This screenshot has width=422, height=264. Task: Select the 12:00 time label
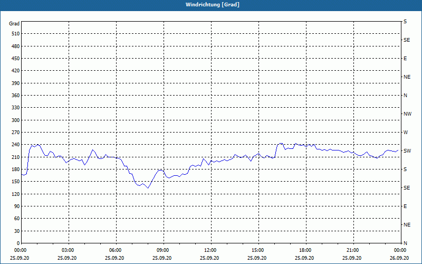[210, 250]
